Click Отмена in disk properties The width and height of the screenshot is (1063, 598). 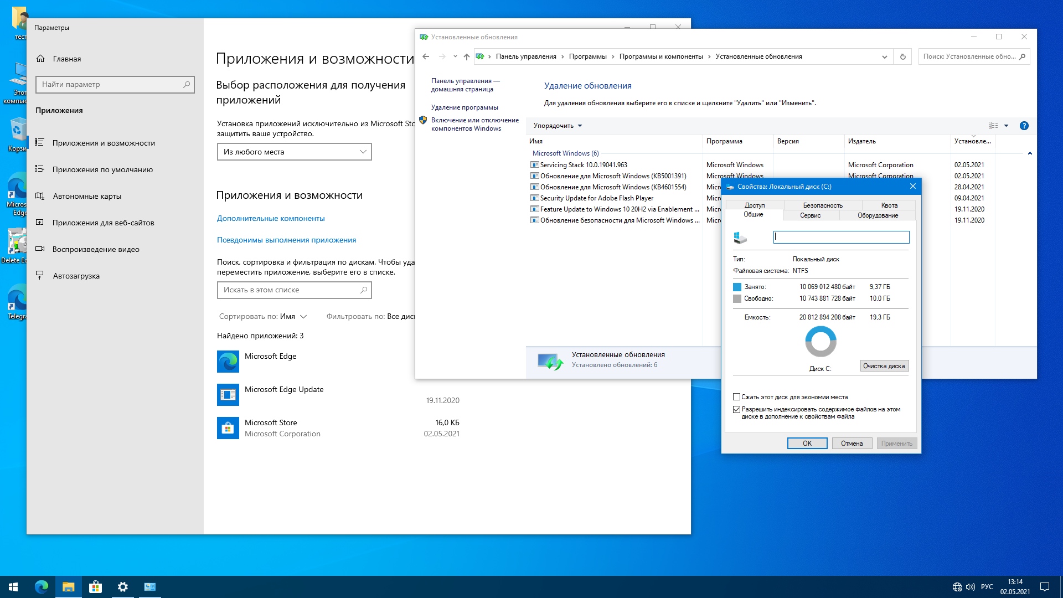(852, 444)
